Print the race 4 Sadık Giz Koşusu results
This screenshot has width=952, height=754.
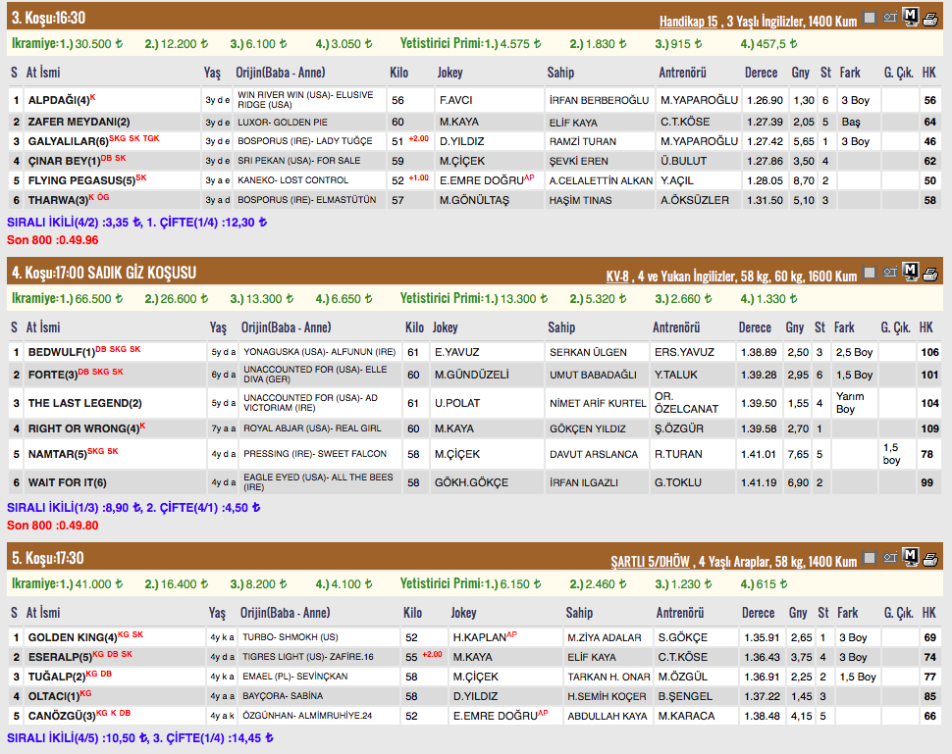[929, 274]
